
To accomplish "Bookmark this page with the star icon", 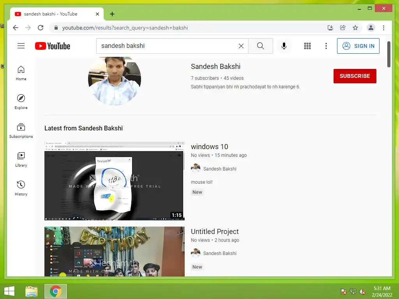I will coord(355,28).
